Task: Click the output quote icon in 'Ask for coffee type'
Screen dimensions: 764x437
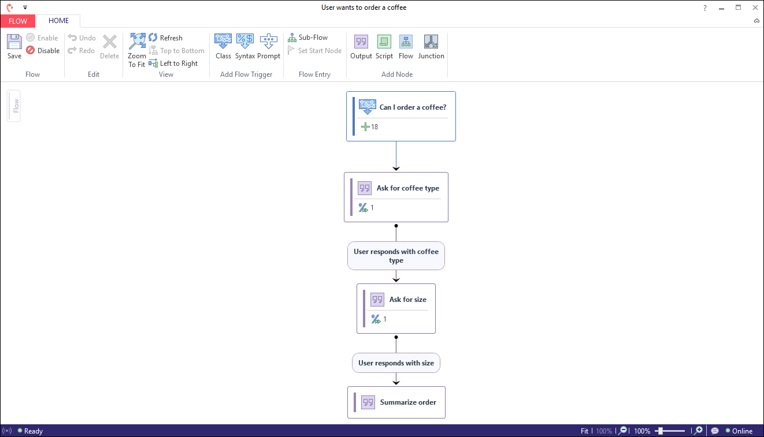Action: click(x=365, y=188)
